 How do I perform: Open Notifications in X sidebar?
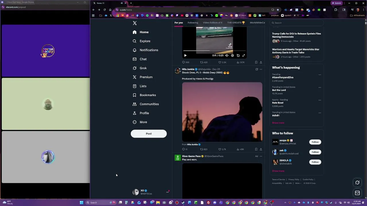point(146,50)
